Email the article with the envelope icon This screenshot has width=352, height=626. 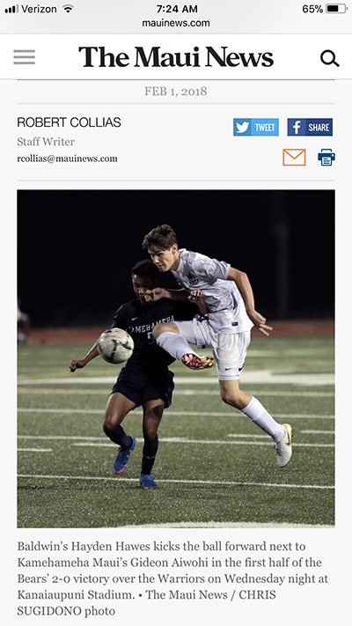click(x=294, y=158)
